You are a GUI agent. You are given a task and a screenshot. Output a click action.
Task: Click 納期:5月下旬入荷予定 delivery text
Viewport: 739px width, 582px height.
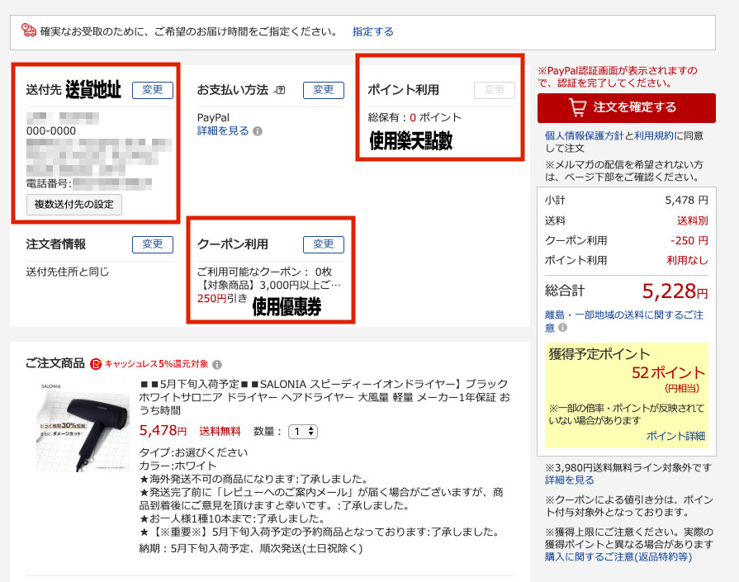coord(251,548)
